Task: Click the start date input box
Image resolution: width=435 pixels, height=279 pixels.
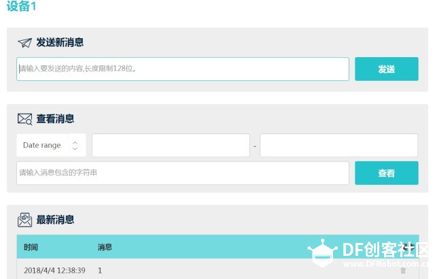Action: pos(171,146)
